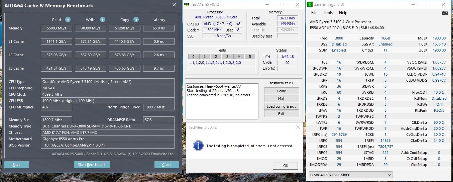This screenshot has width=453, height=182.
Task: Click the Memory Latency value 65.0 ns
Action: 159,28
